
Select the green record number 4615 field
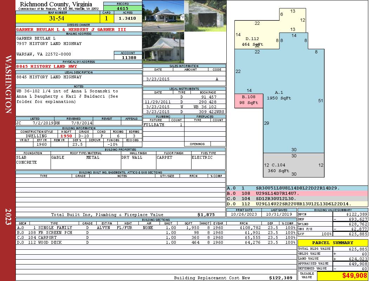tap(123, 8)
